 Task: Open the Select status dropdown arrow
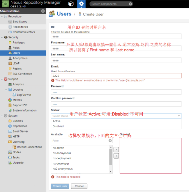click(x=179, y=116)
